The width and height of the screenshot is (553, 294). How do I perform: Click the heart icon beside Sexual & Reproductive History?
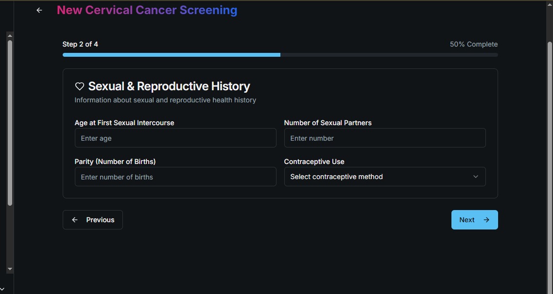[80, 86]
